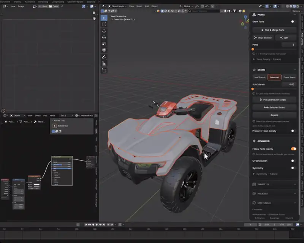Disable Follow Parts Exactly switch
This screenshot has height=243, width=304.
(293, 149)
